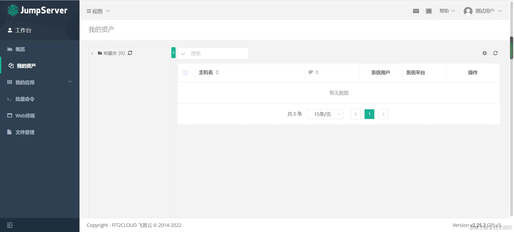This screenshot has width=514, height=232.
Task: Open the 测试用户 account dropdown
Action: pos(488,11)
